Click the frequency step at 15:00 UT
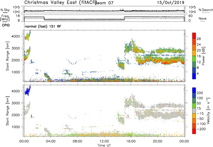Screen dimensions: 213x147 (x=124, y=18)
